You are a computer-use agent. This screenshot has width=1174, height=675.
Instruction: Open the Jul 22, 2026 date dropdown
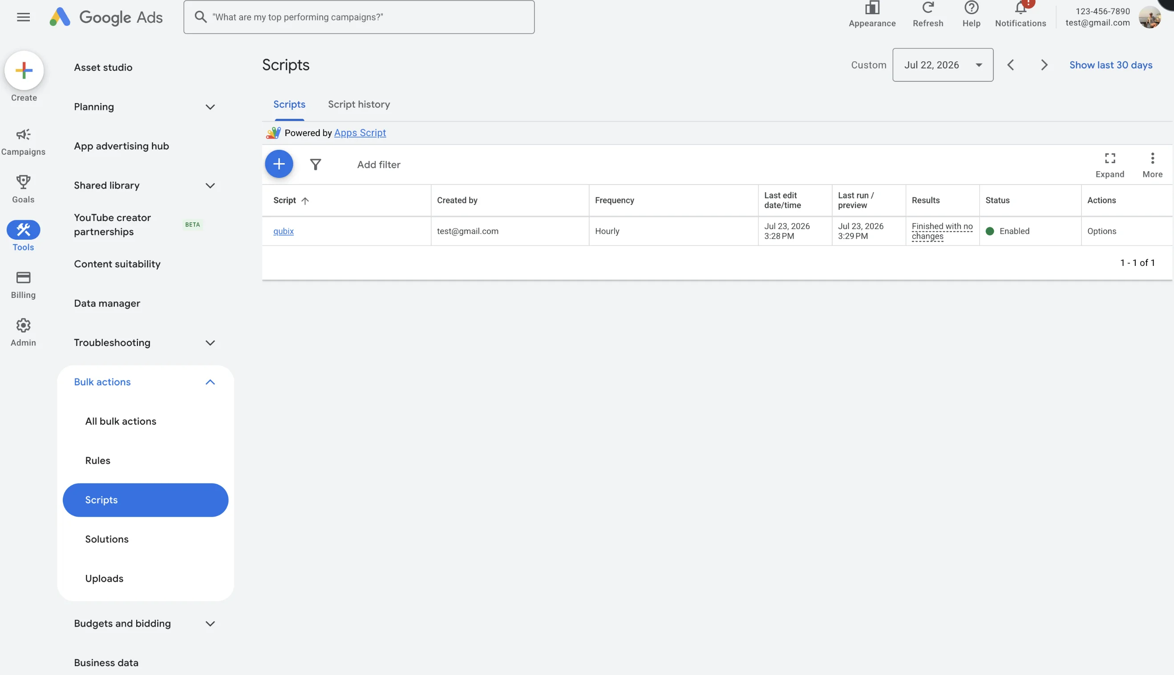(x=943, y=65)
